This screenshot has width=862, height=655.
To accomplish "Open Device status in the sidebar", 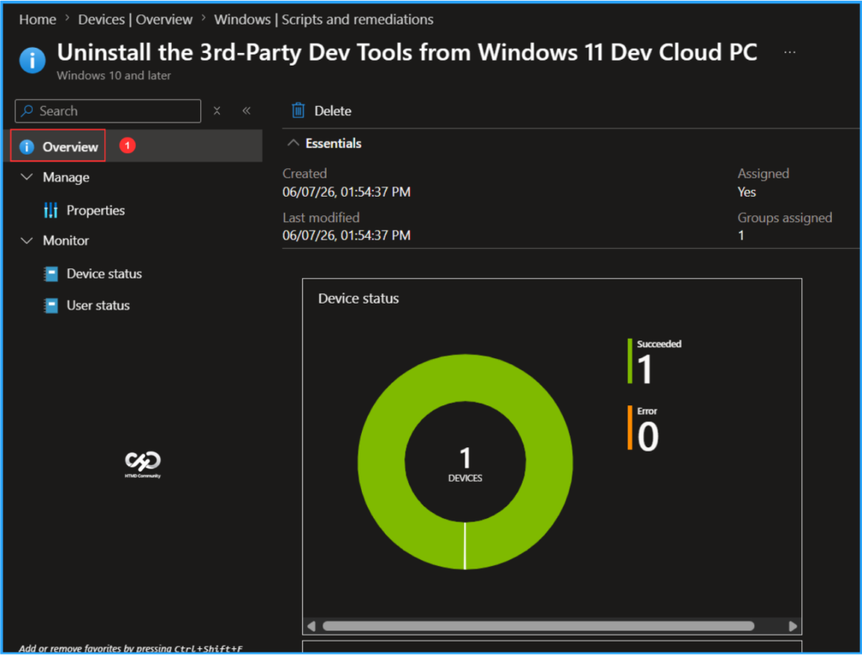I will tap(104, 273).
